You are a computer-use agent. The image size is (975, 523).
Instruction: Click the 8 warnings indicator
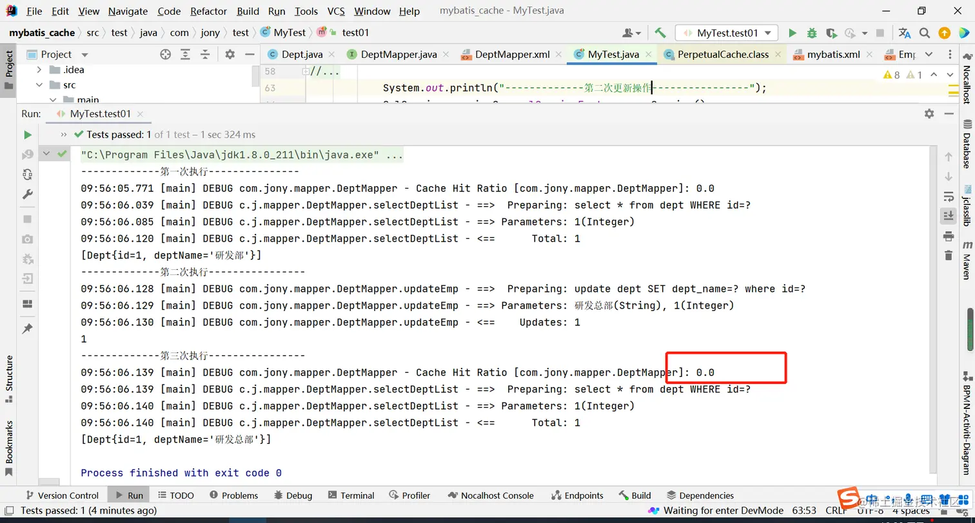[x=891, y=75]
